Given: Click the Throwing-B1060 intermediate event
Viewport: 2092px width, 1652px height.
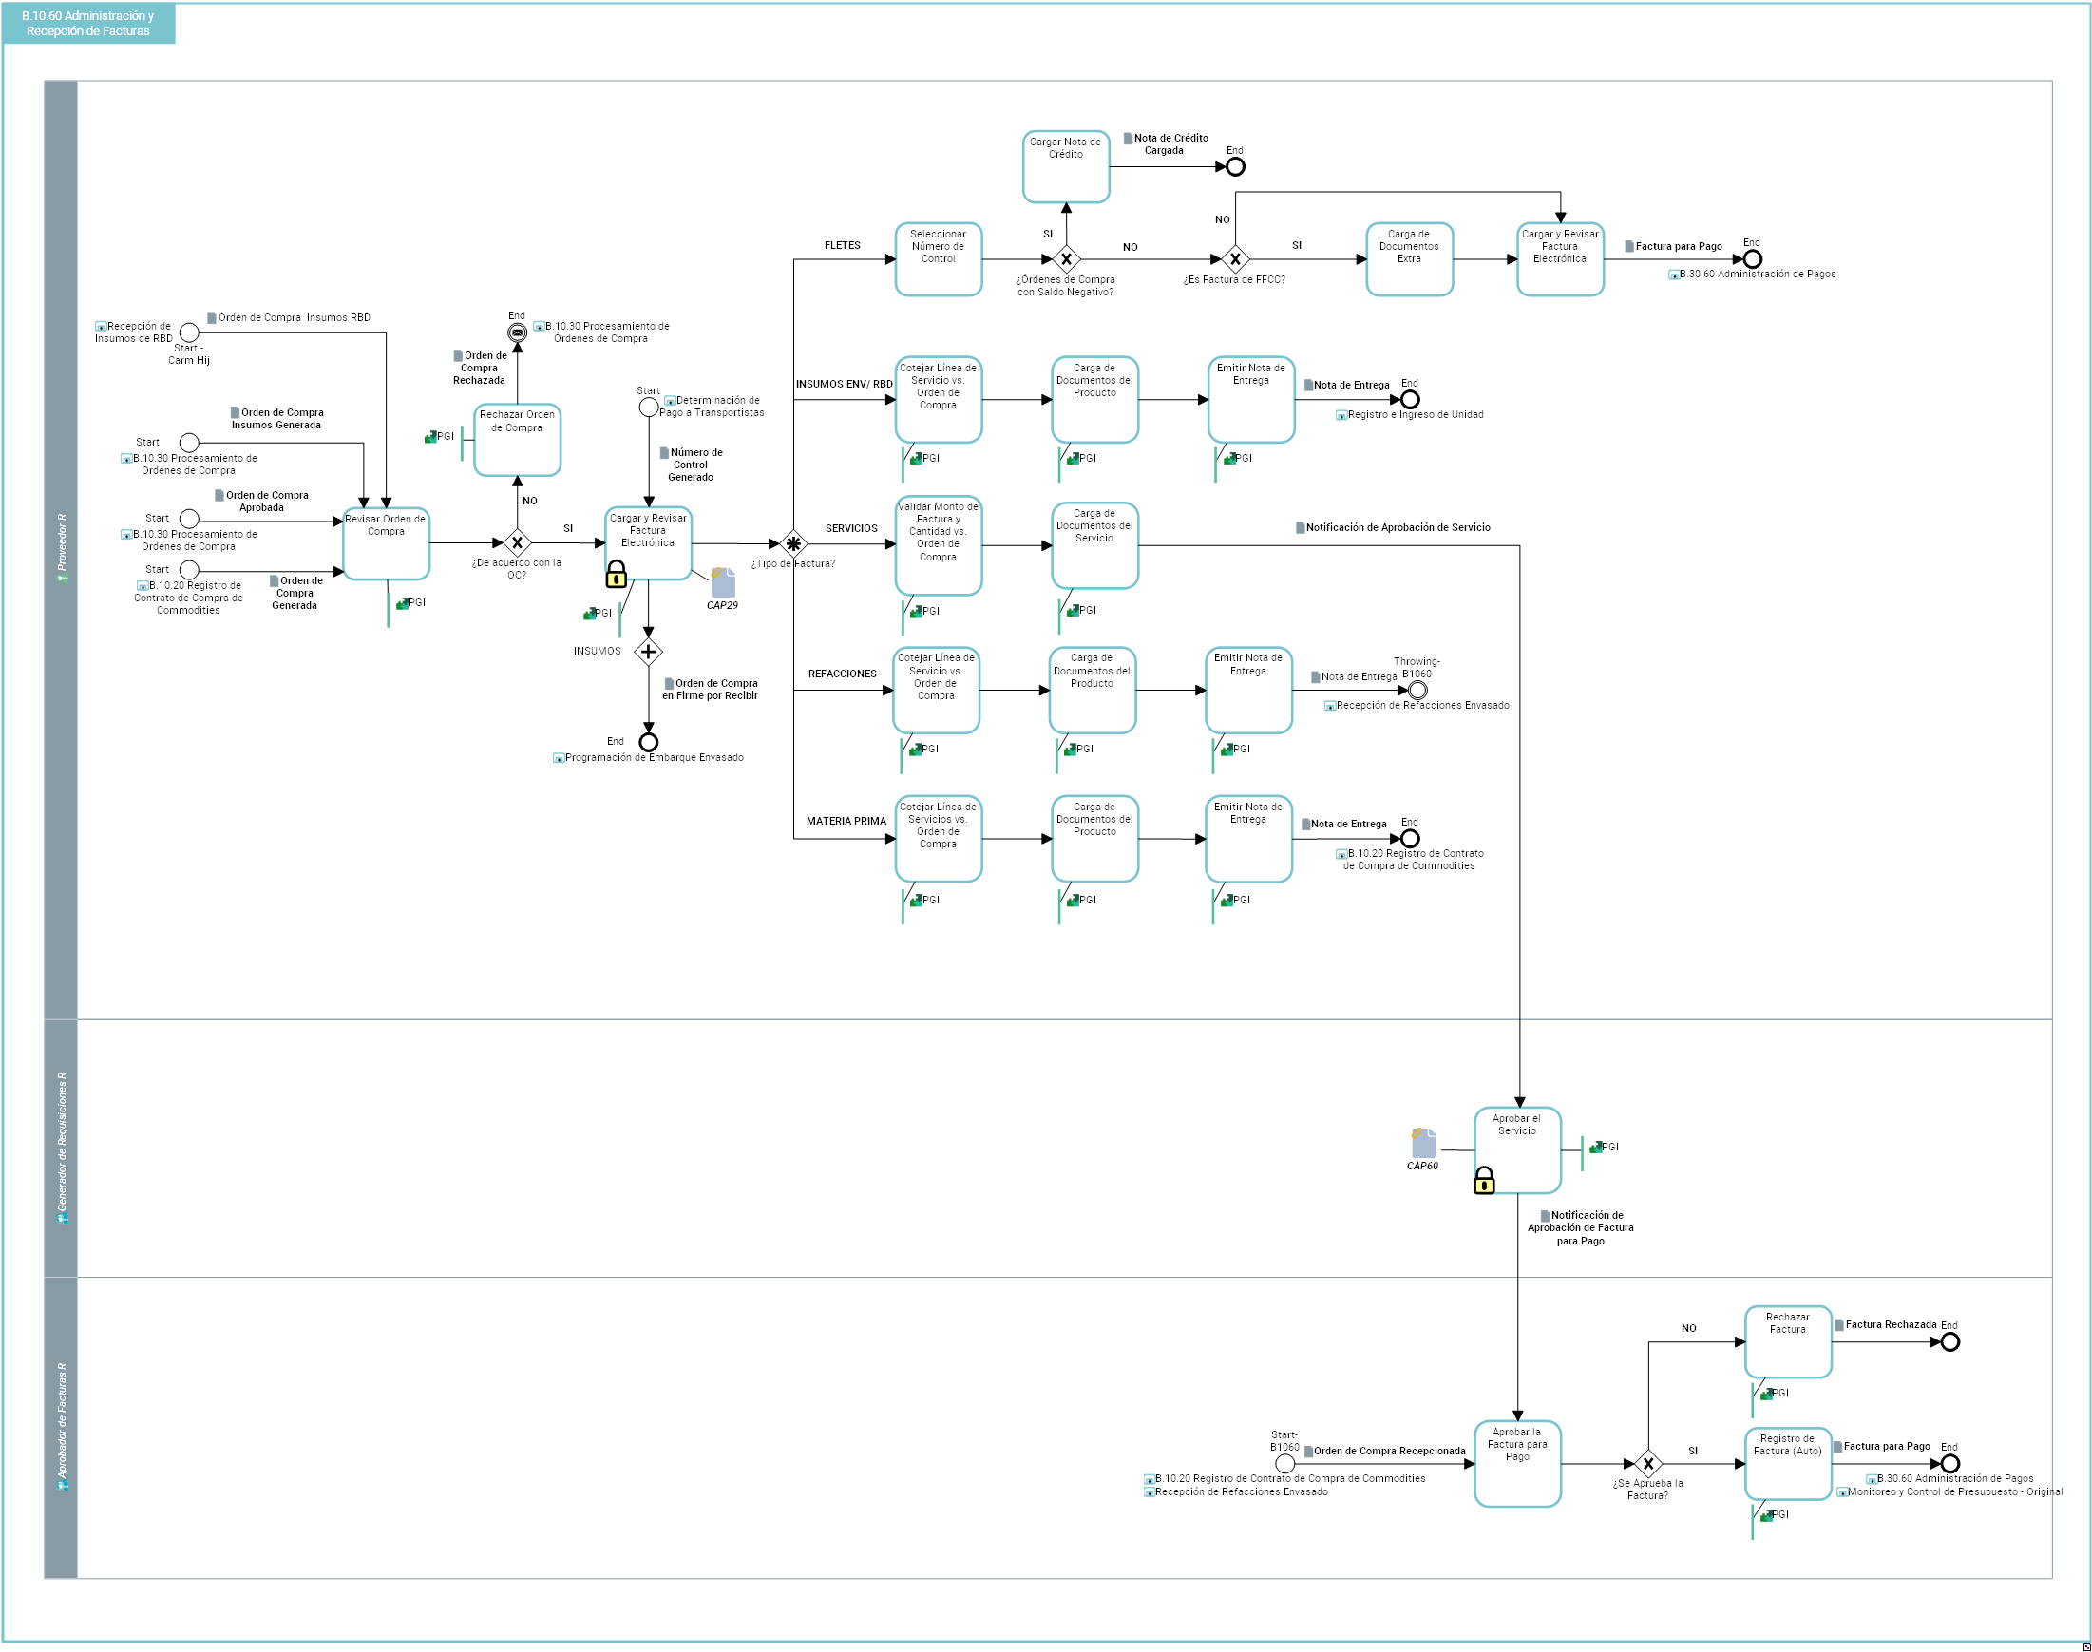Looking at the screenshot, I should [x=1417, y=690].
